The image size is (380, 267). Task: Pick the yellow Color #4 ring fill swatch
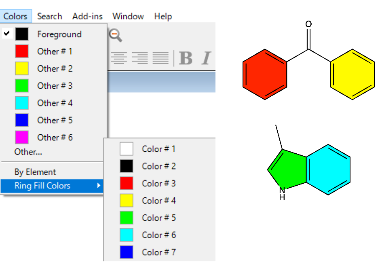(127, 200)
